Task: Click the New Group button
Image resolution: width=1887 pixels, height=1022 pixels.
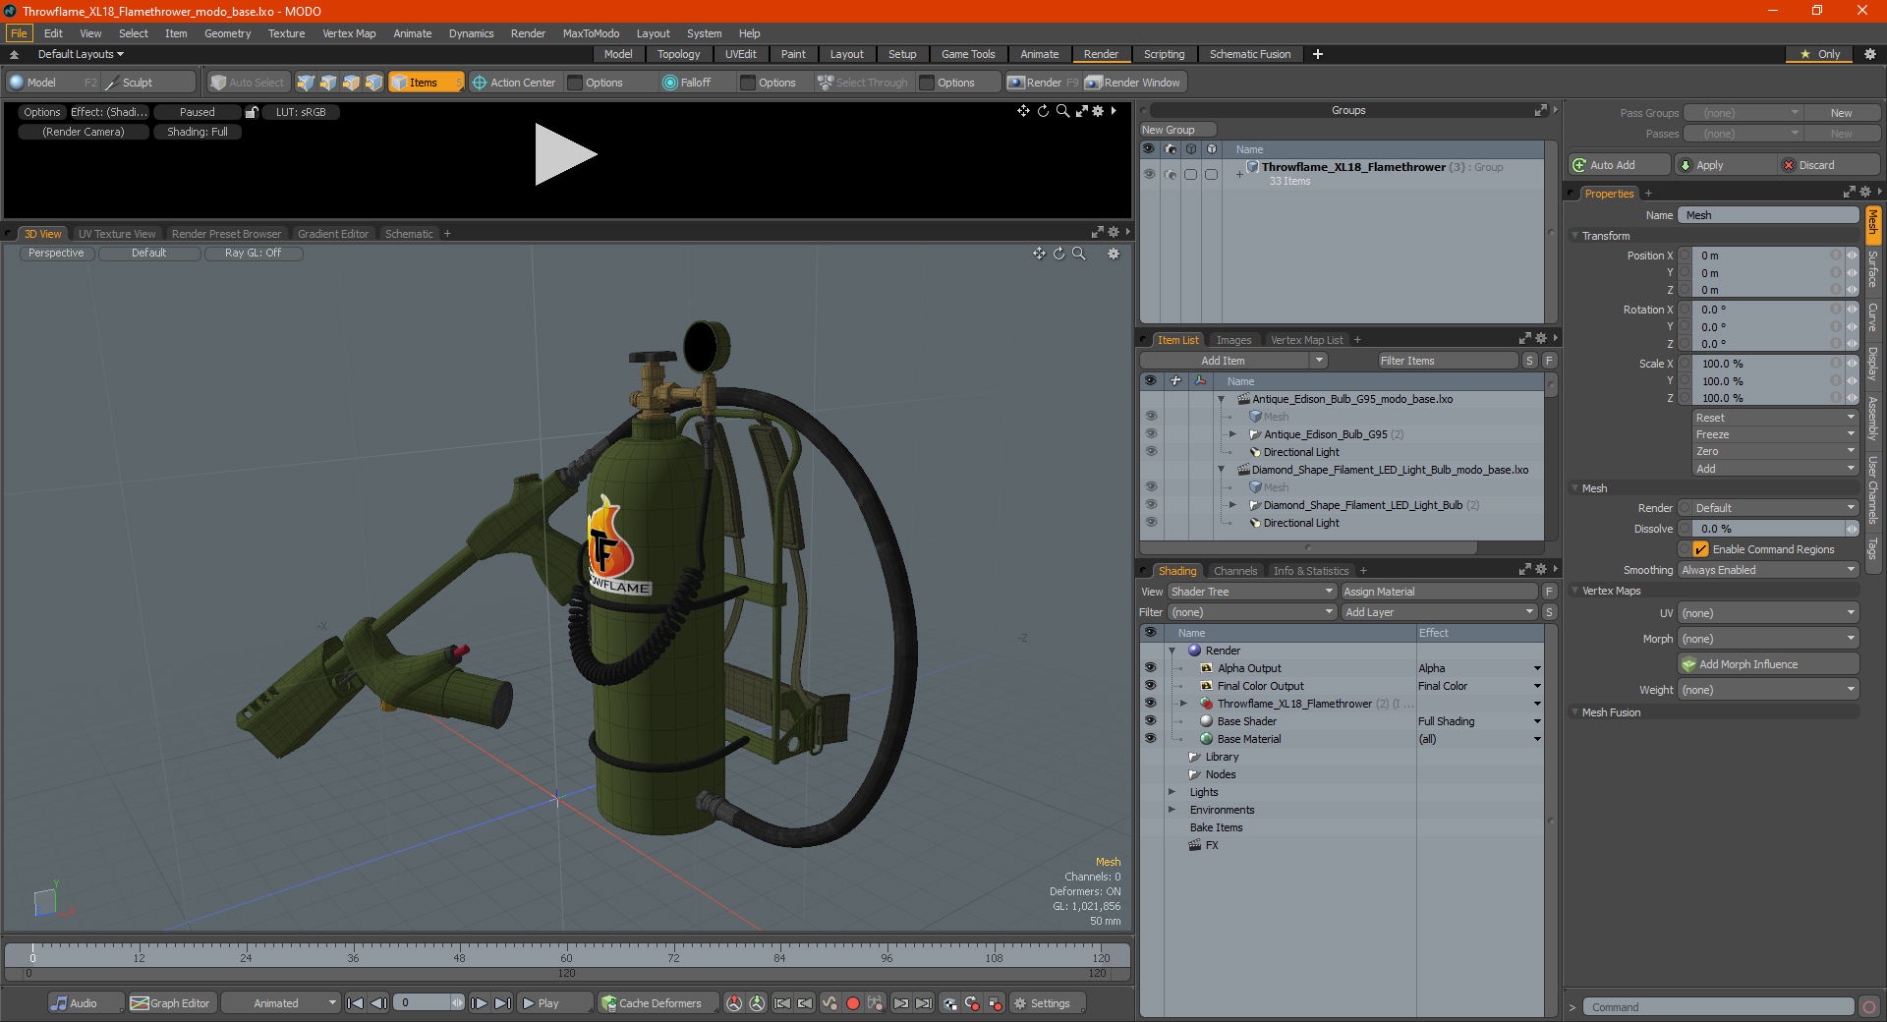Action: [x=1177, y=130]
